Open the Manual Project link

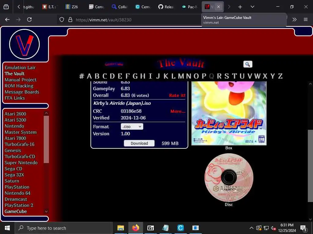[x=20, y=80]
